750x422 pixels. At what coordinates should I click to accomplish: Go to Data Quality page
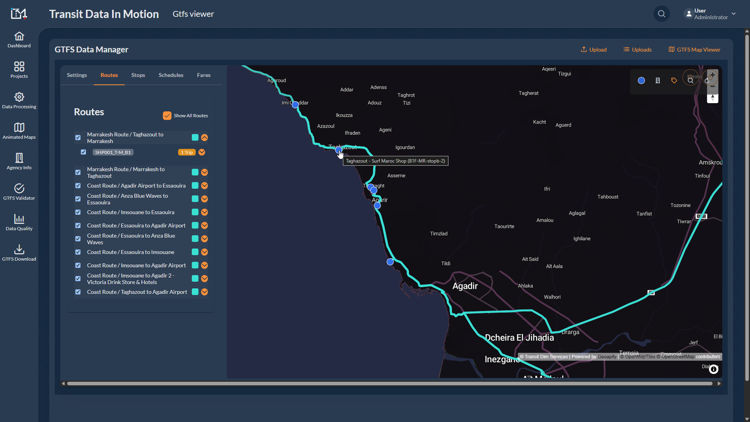tap(19, 222)
